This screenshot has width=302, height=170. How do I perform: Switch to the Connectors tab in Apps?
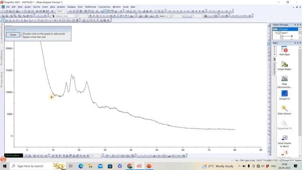tap(275, 68)
